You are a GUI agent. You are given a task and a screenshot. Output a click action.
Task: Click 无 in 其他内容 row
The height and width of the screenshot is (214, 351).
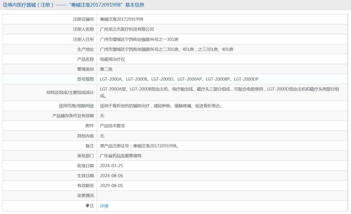click(102, 136)
